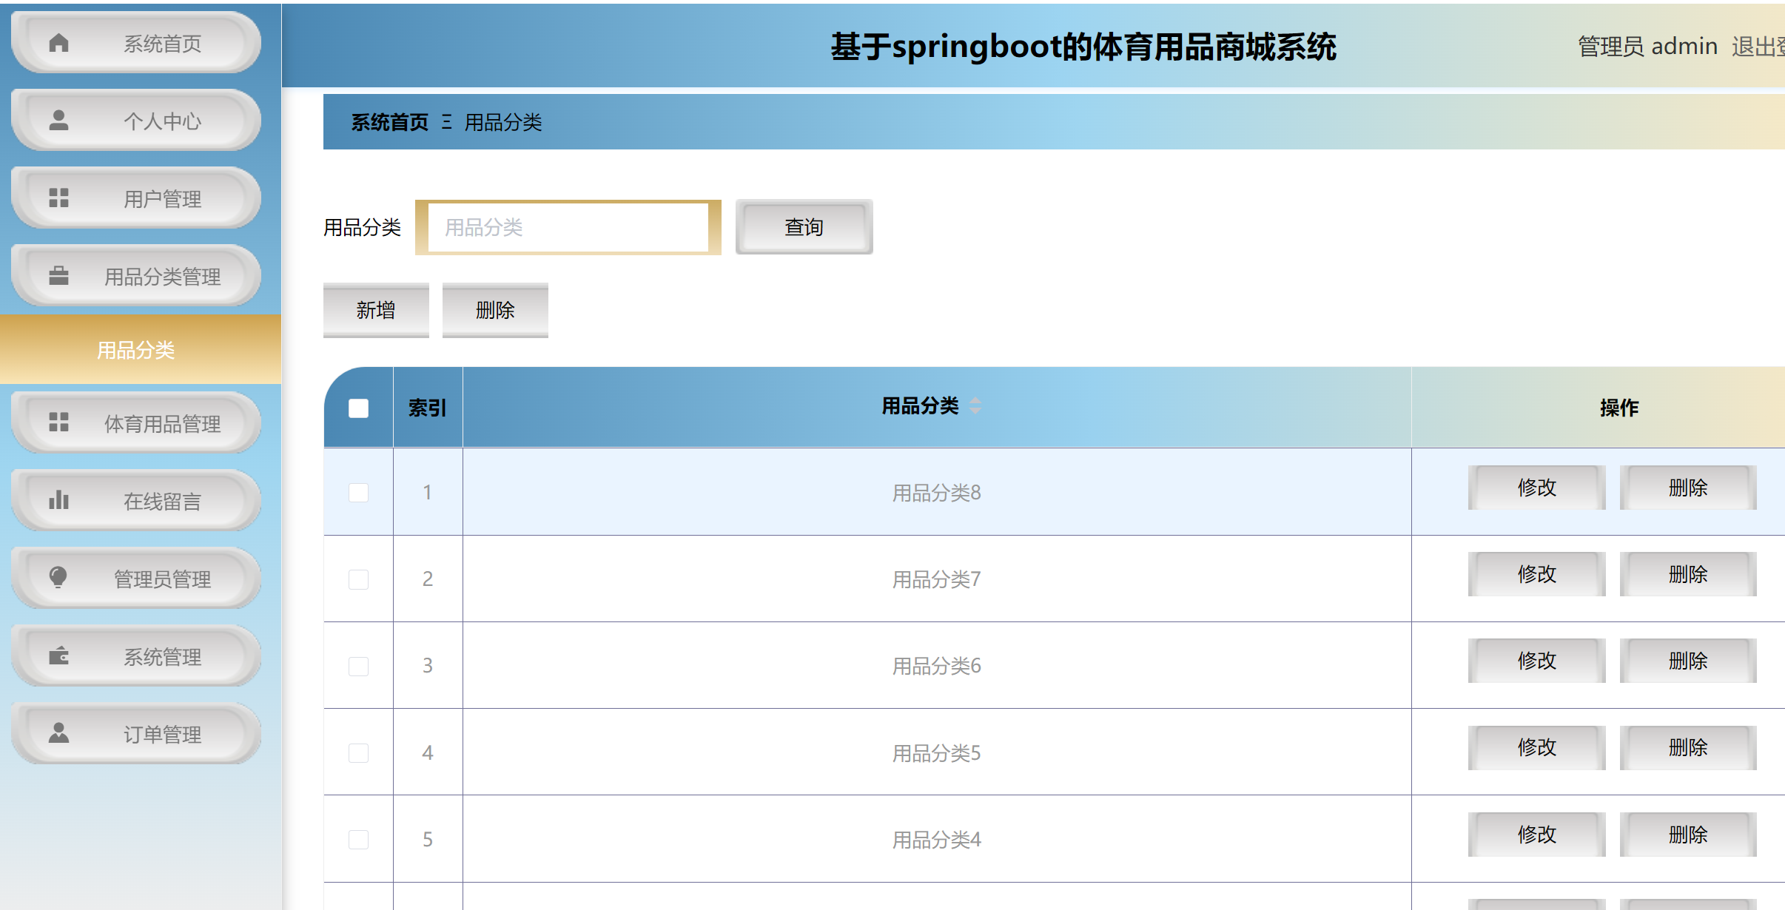This screenshot has height=910, width=1785.
Task: Click the breadcrumb separator icon after 系统首页
Action: [446, 122]
